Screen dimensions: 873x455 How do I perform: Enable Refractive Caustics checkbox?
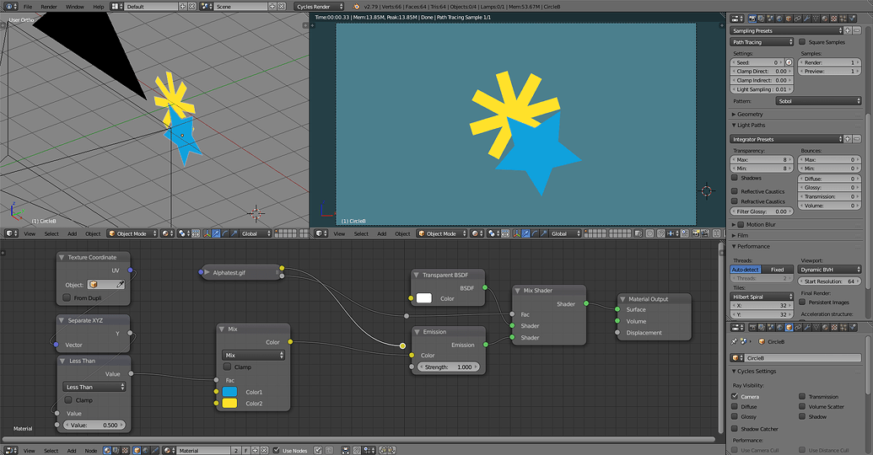tap(735, 201)
